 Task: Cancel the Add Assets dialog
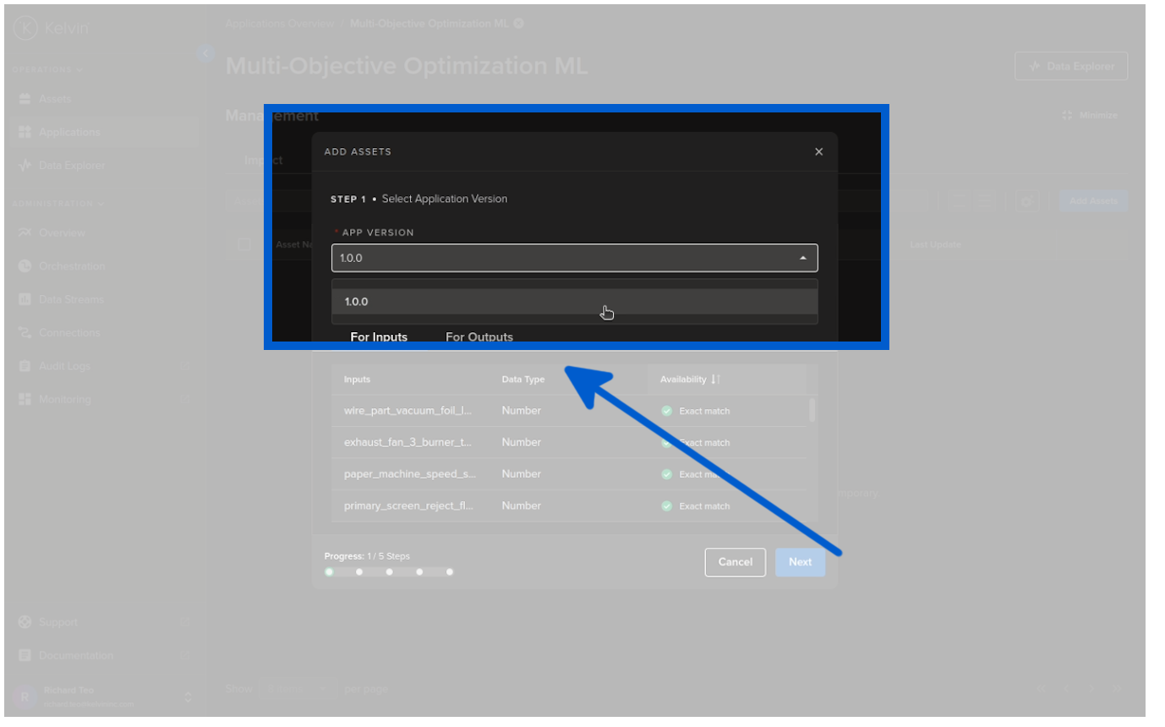735,562
